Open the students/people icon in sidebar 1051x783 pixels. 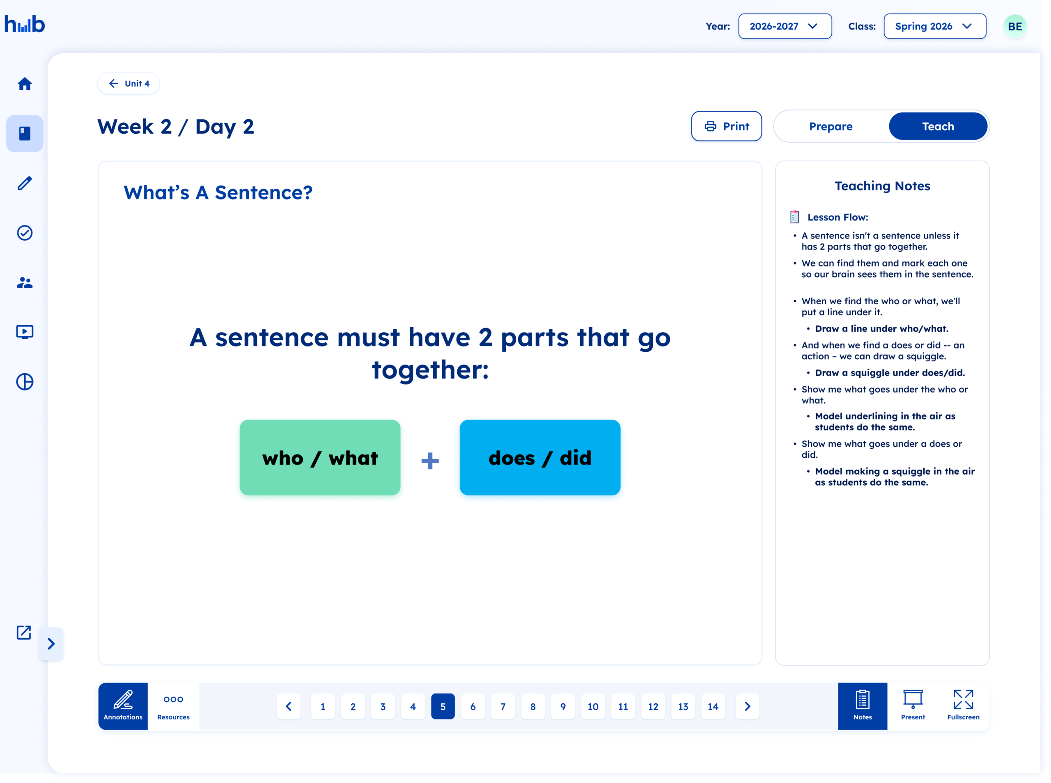click(25, 282)
